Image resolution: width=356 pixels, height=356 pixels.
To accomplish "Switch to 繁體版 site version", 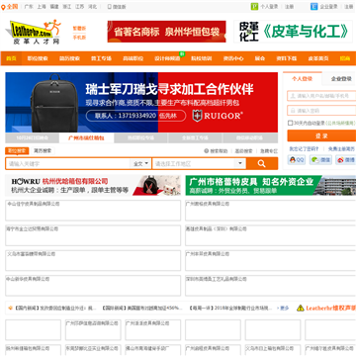I will (79, 29).
